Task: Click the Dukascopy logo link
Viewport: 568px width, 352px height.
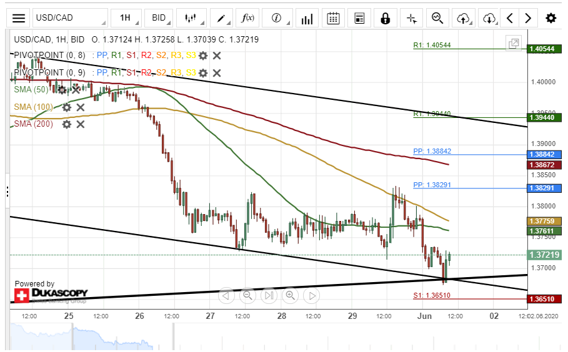Action: tap(51, 295)
